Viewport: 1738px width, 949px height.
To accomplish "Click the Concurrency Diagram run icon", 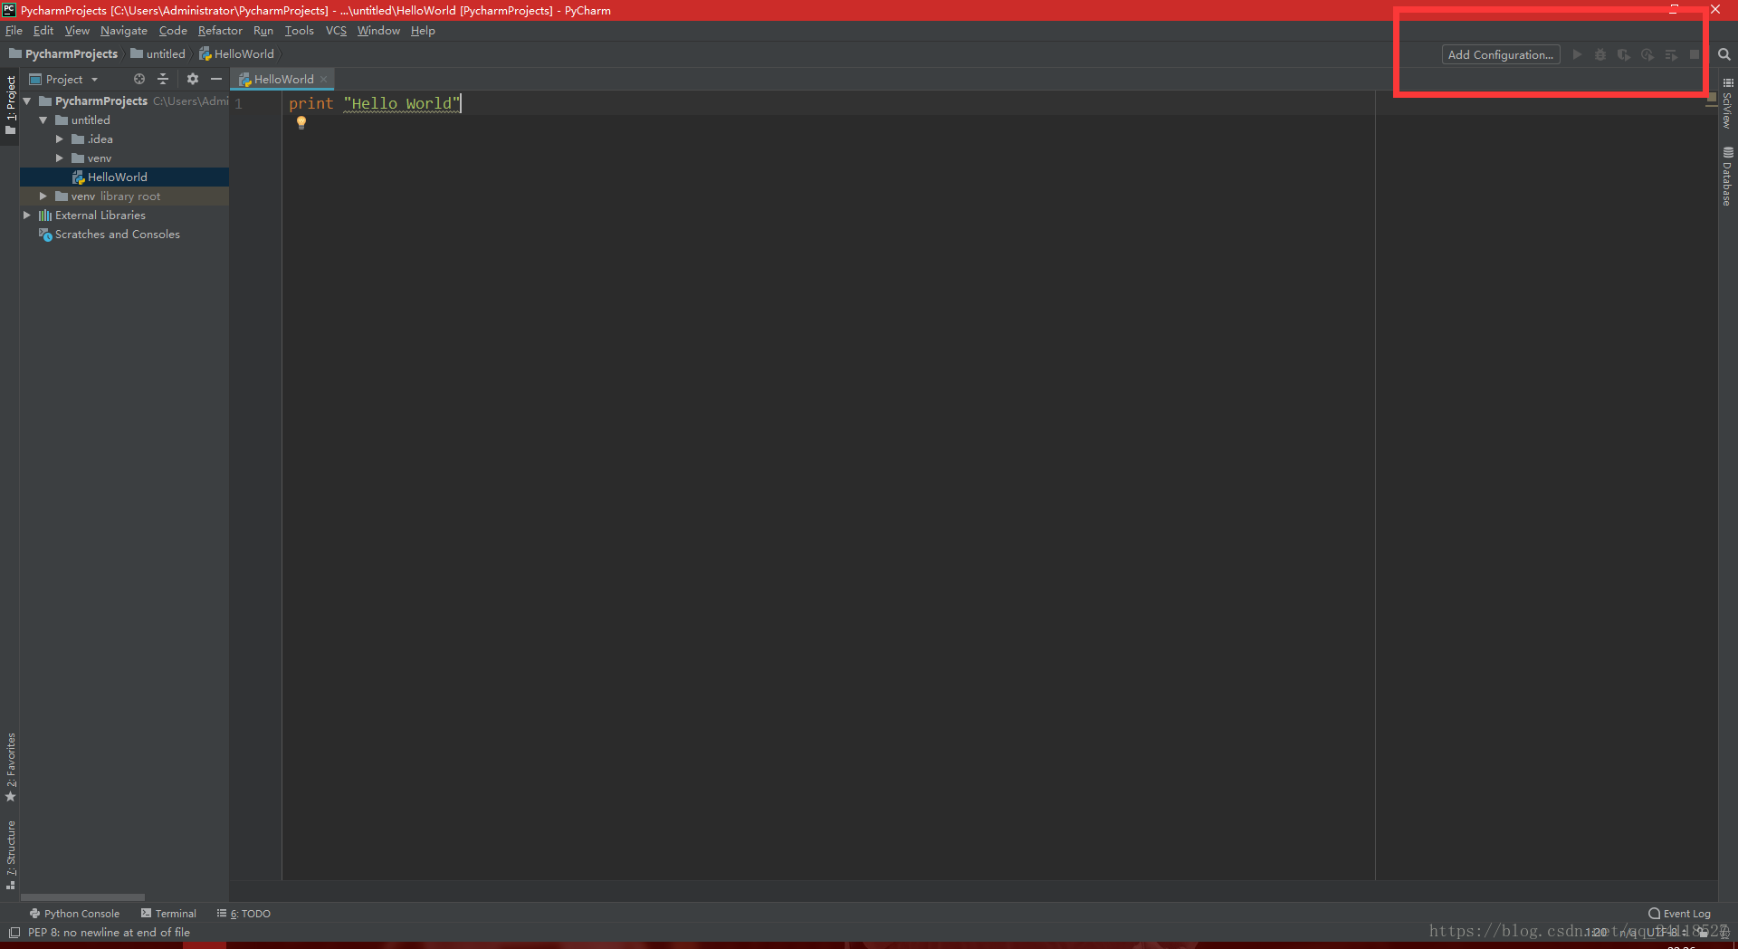I will pyautogui.click(x=1671, y=54).
